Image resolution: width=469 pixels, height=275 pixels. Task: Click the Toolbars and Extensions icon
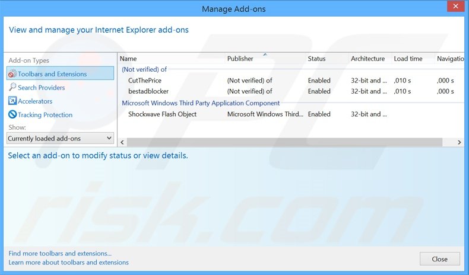[12, 74]
